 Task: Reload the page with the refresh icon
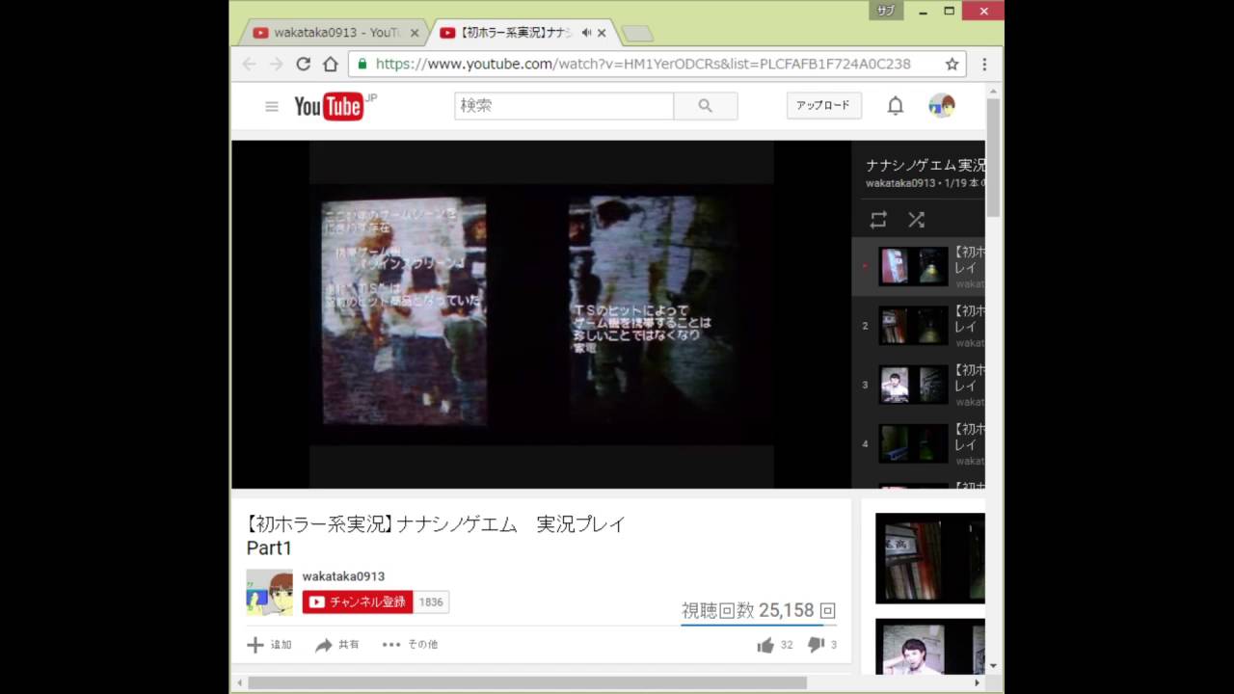click(303, 64)
